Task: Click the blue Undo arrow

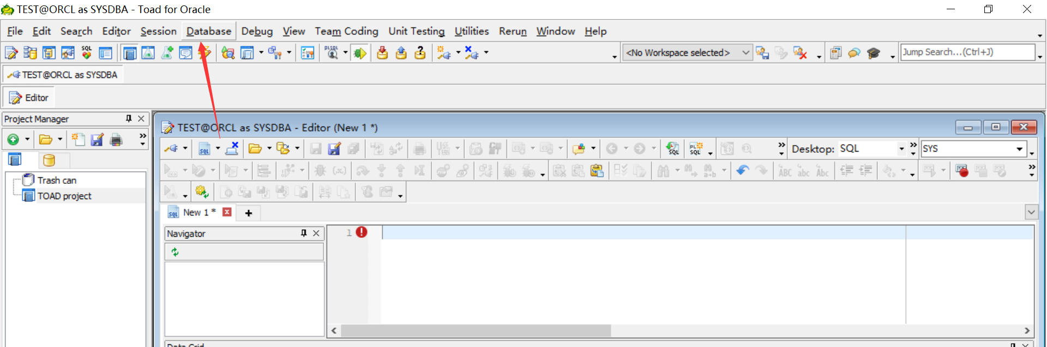Action: coord(742,171)
